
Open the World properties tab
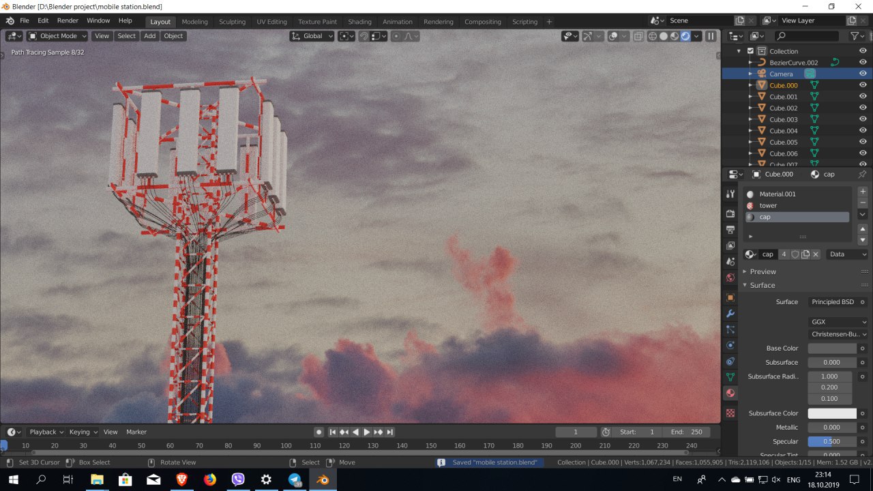[730, 278]
